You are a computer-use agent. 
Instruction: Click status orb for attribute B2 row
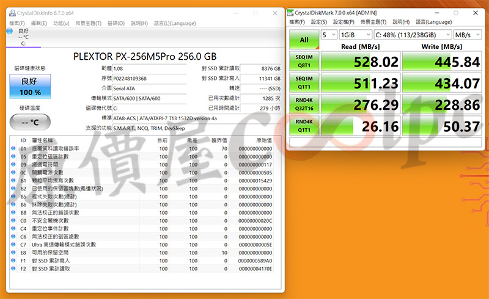tap(13, 189)
